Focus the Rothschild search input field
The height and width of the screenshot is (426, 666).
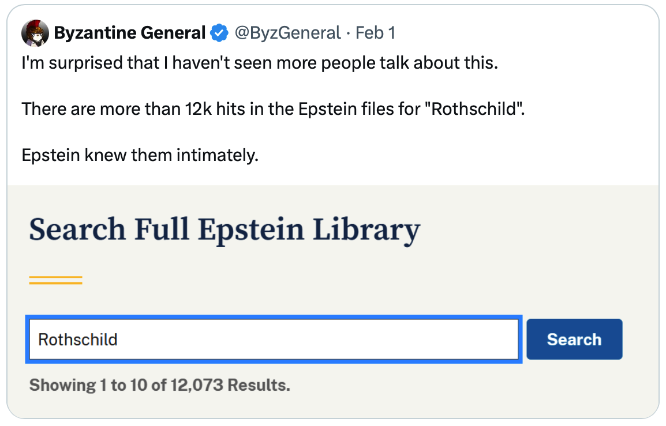[274, 339]
